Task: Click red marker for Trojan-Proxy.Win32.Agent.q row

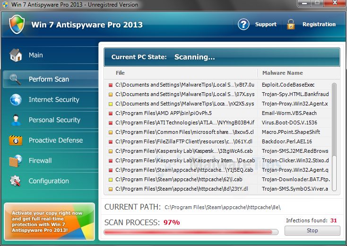Action: pyautogui.click(x=111, y=170)
